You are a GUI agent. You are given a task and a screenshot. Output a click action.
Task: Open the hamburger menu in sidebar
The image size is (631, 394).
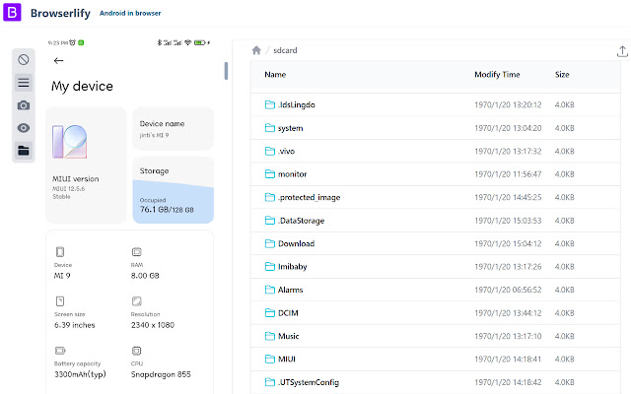click(24, 83)
